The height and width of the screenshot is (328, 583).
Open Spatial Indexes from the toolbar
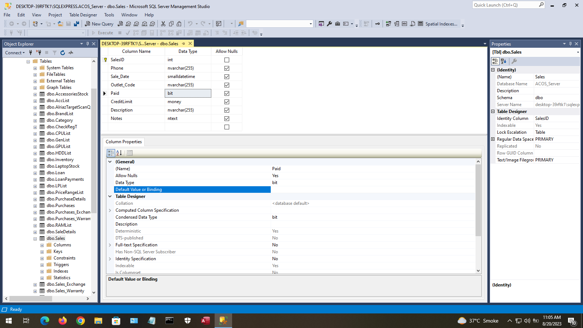click(441, 24)
